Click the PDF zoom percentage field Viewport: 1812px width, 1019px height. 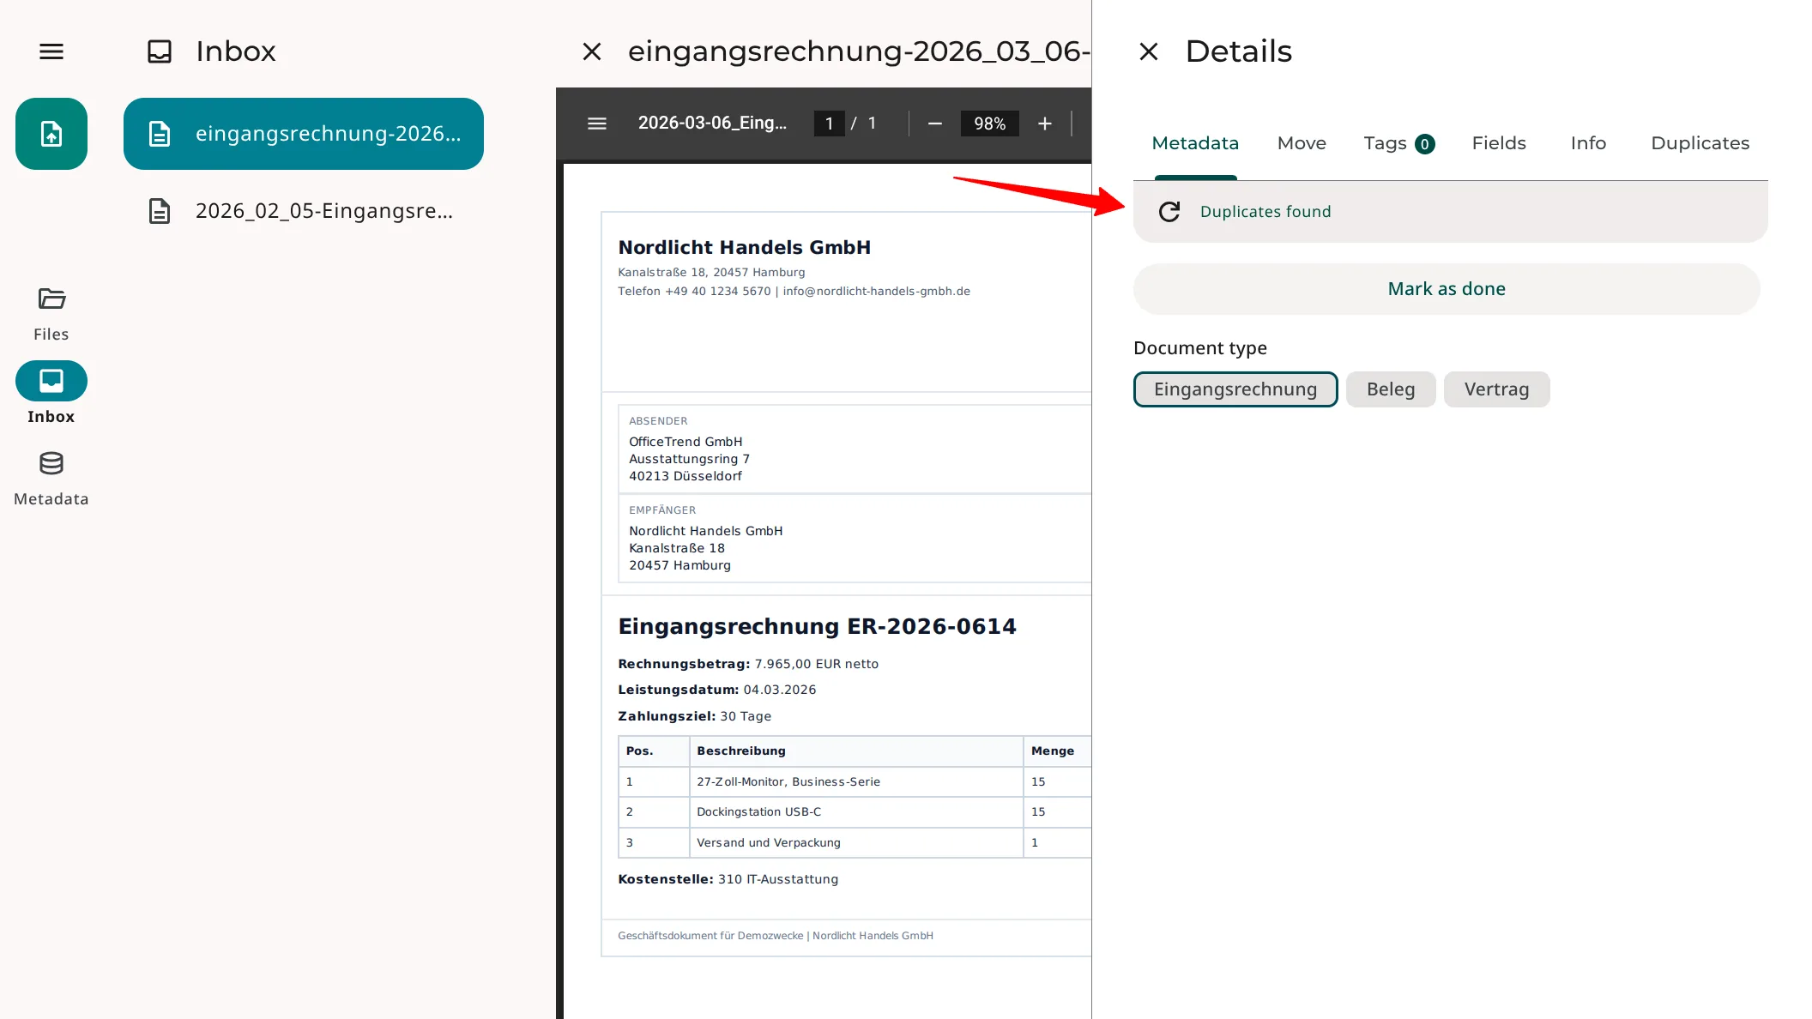(989, 124)
